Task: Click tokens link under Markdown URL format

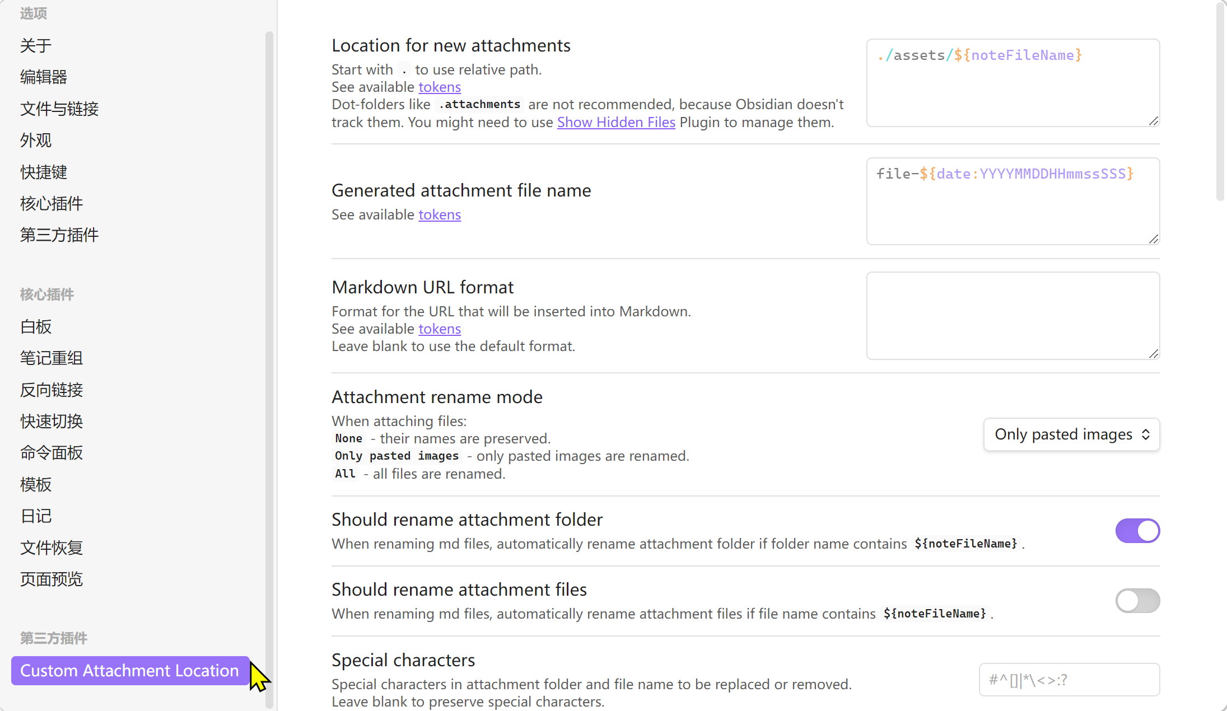Action: (x=440, y=329)
